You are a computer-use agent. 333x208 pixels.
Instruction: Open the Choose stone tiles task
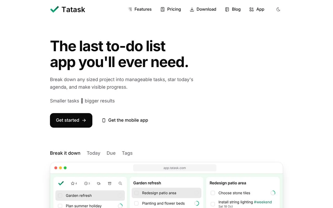tap(243, 193)
